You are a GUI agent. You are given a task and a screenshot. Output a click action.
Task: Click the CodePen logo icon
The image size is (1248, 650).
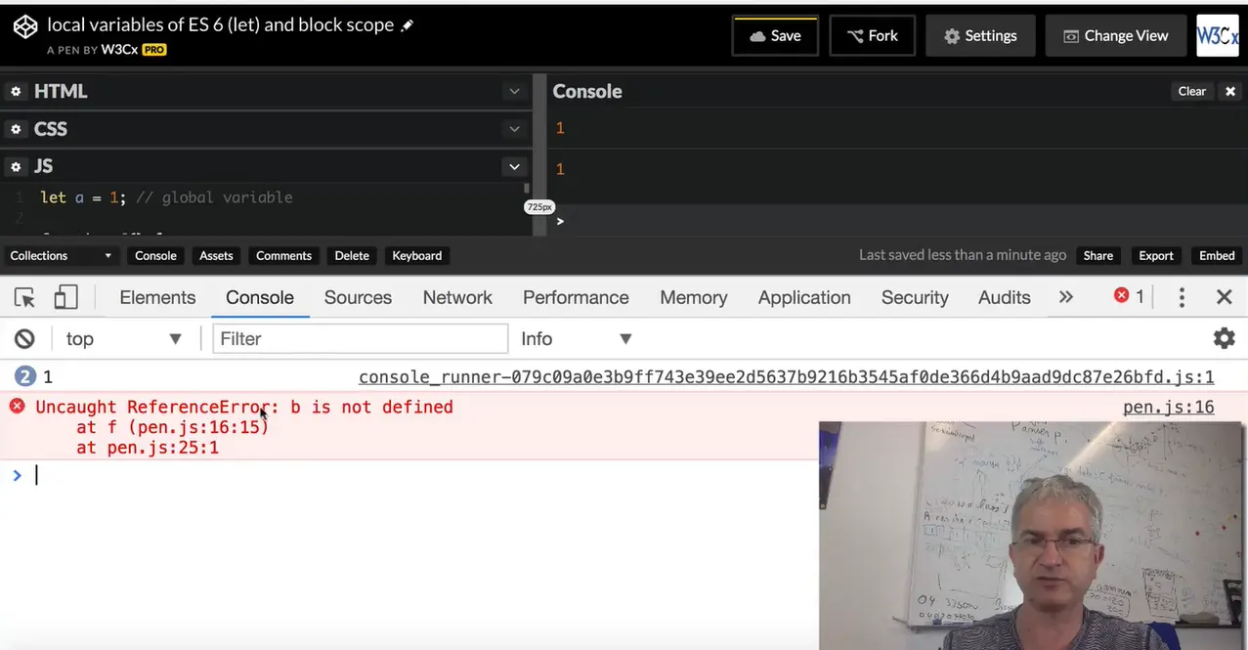tap(25, 27)
